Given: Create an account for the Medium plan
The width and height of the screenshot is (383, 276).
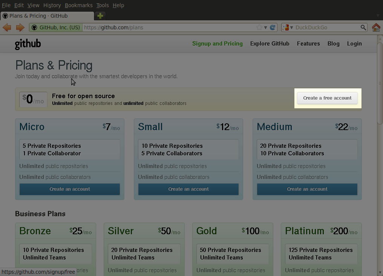Looking at the screenshot, I should pyautogui.click(x=307, y=189).
